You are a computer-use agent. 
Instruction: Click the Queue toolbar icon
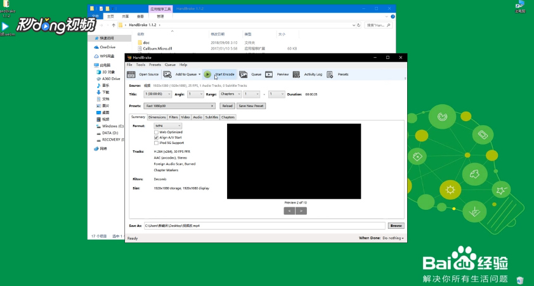coord(243,74)
